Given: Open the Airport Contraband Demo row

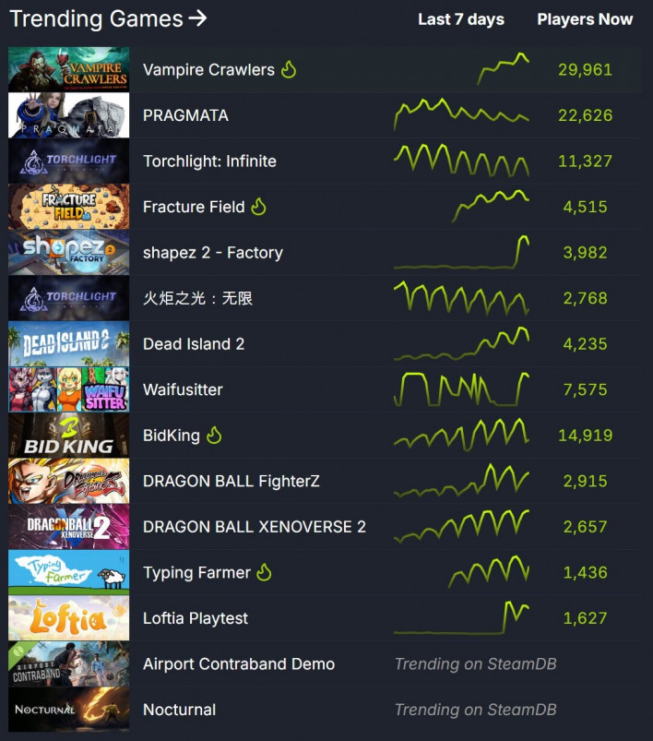Looking at the screenshot, I should click(x=325, y=664).
